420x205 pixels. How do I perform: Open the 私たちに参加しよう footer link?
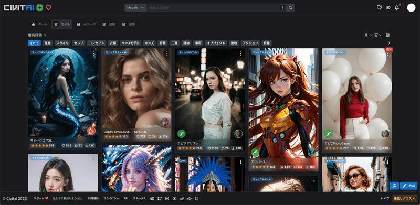[x=68, y=199]
